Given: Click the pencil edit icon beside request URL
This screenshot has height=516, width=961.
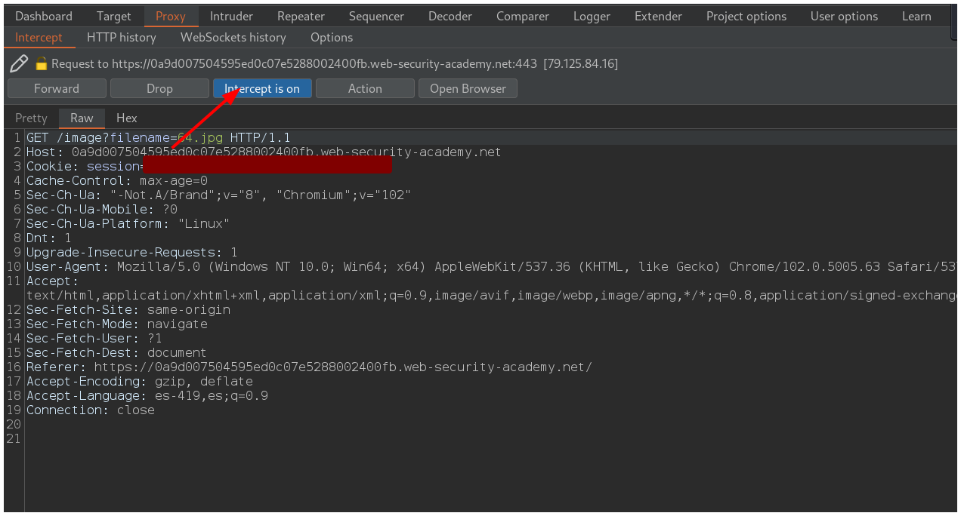Looking at the screenshot, I should coord(19,63).
